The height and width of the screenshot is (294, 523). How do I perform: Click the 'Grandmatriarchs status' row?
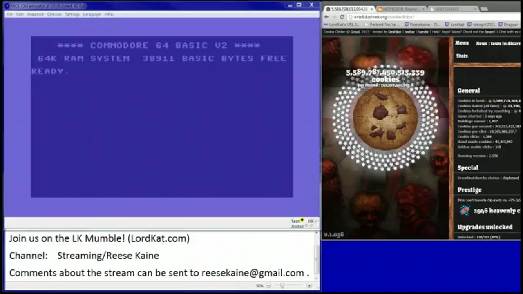tap(488, 178)
